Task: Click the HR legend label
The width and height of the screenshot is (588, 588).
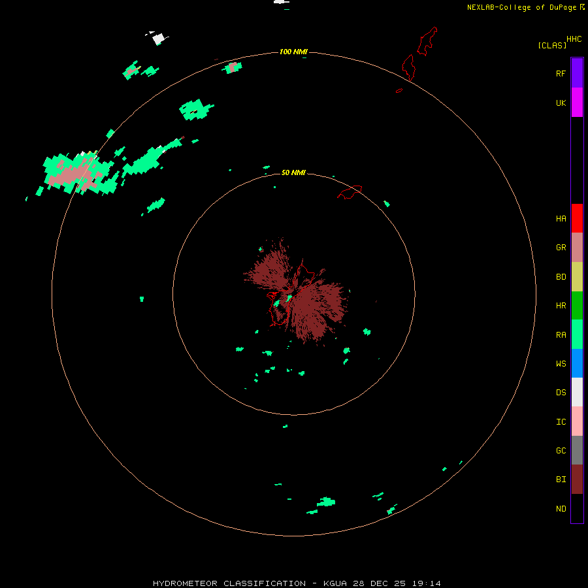Action: (x=561, y=306)
